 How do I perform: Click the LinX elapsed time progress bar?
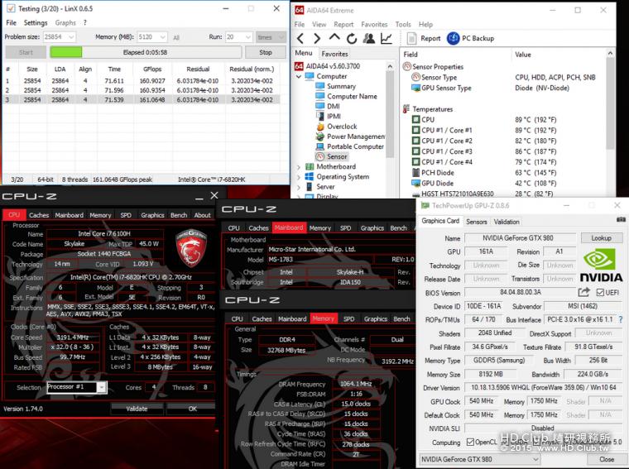click(144, 52)
